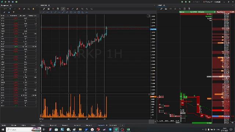Screen dimensions: 235x132
Task: Click the highlighted drawing mode icon in chart toolbar
Action: 63,9
